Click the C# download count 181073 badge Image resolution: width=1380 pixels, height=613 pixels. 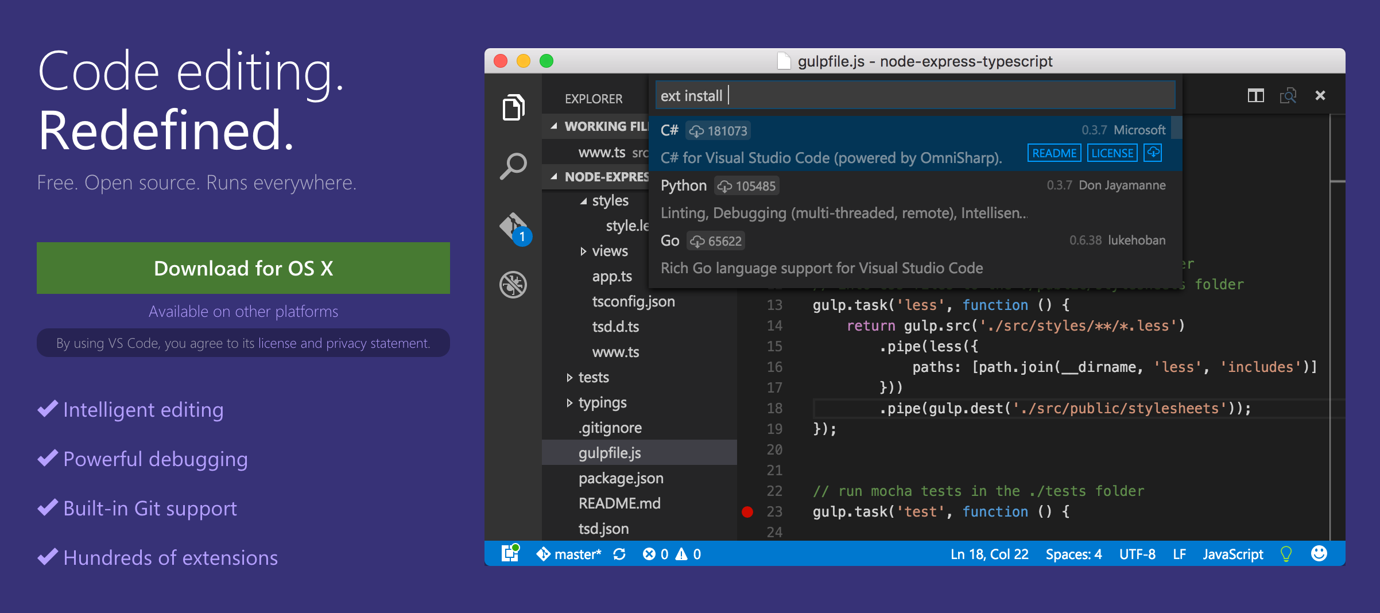718,131
